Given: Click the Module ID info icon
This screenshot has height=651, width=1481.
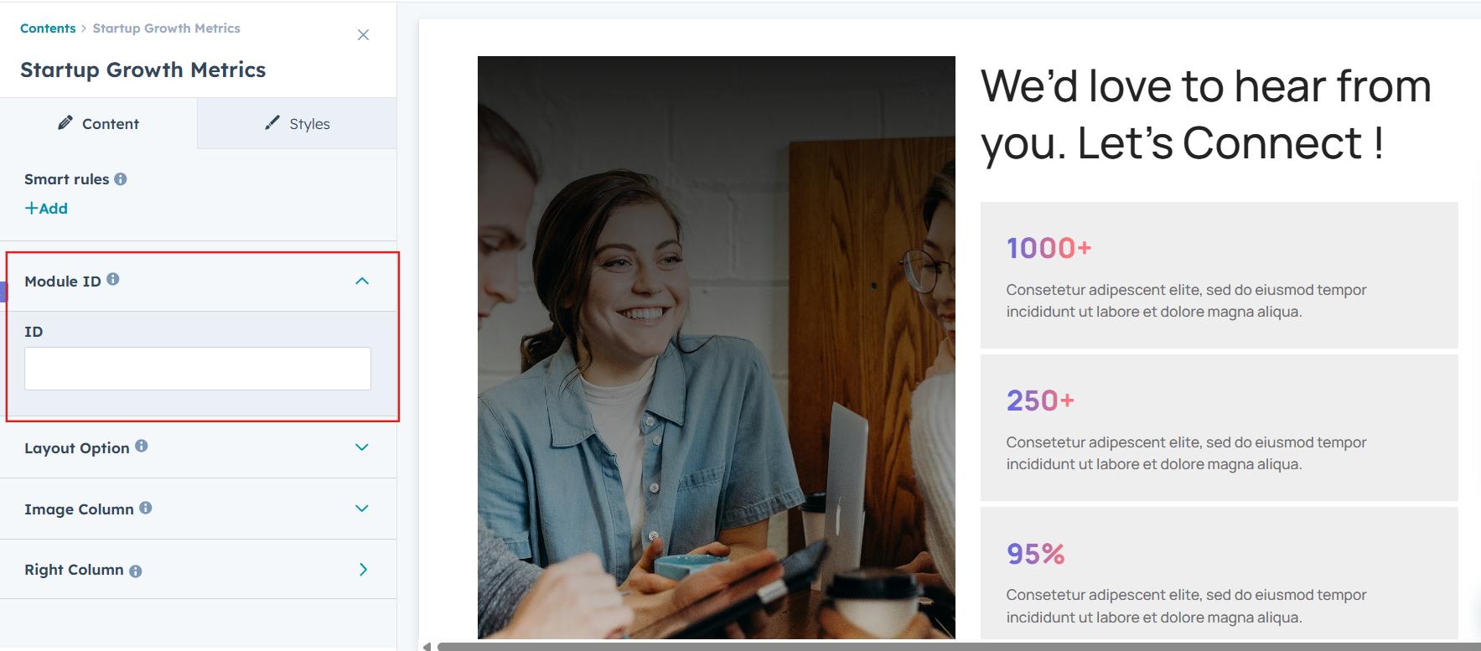Looking at the screenshot, I should [x=113, y=279].
